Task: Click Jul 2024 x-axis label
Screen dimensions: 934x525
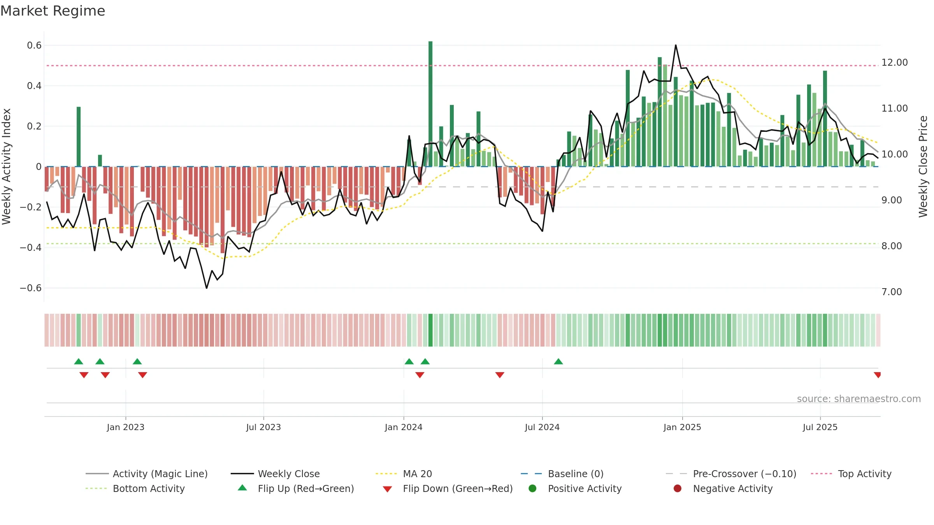Action: point(542,427)
